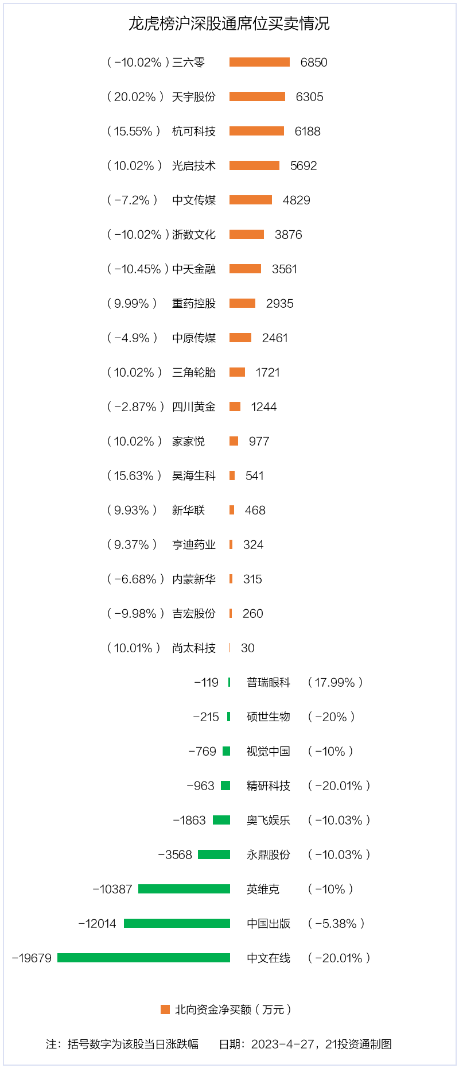
Task: Click the -10387 value for 英维克
Action: (x=112, y=889)
